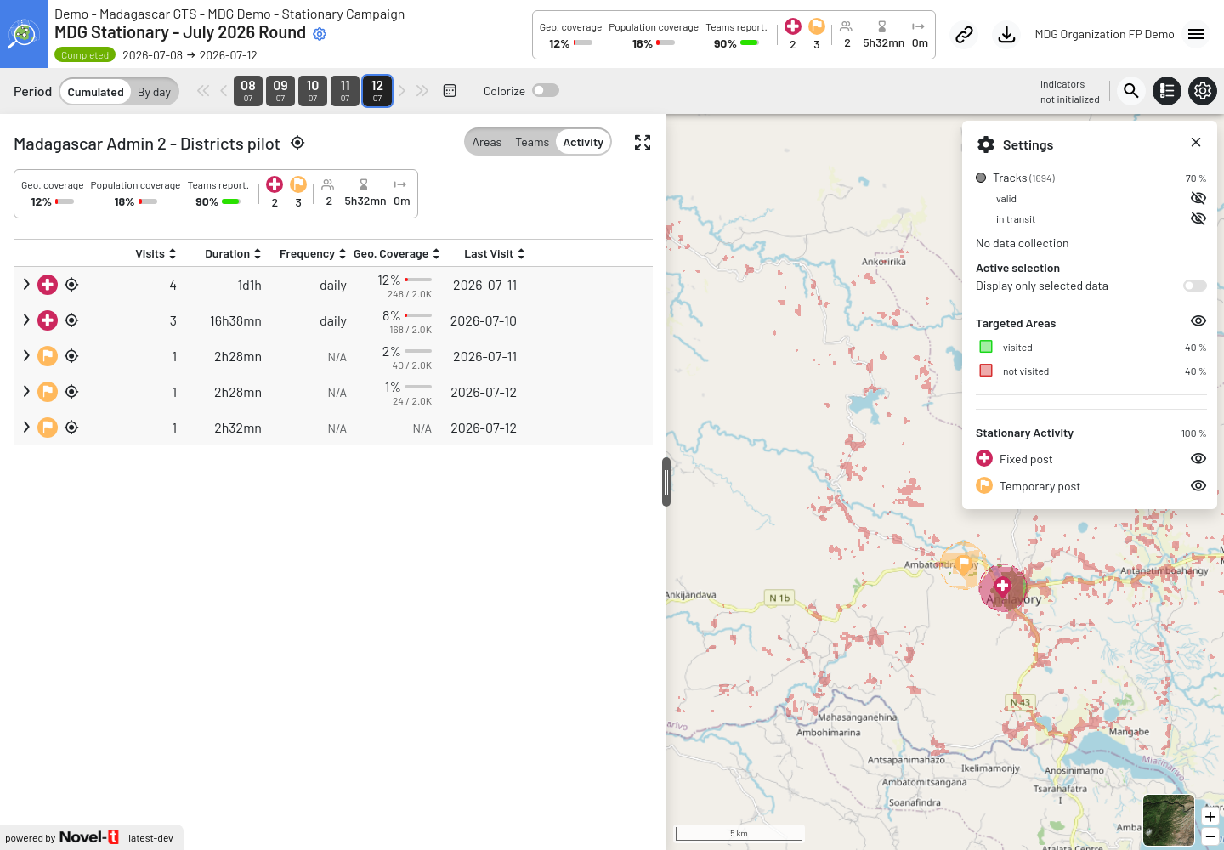Toggle the Colorize switch

pos(546,90)
